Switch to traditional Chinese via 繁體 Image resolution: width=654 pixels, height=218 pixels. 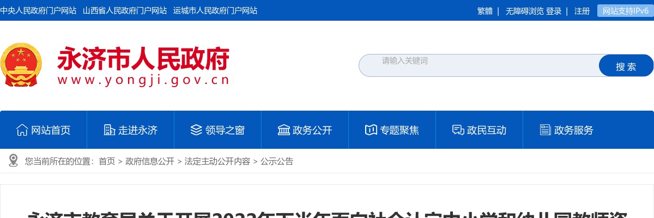coord(485,11)
